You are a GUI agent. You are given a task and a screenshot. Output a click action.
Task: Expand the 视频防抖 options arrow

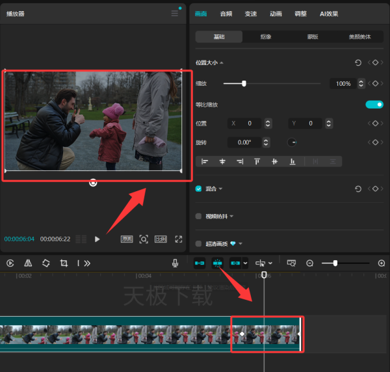click(231, 216)
